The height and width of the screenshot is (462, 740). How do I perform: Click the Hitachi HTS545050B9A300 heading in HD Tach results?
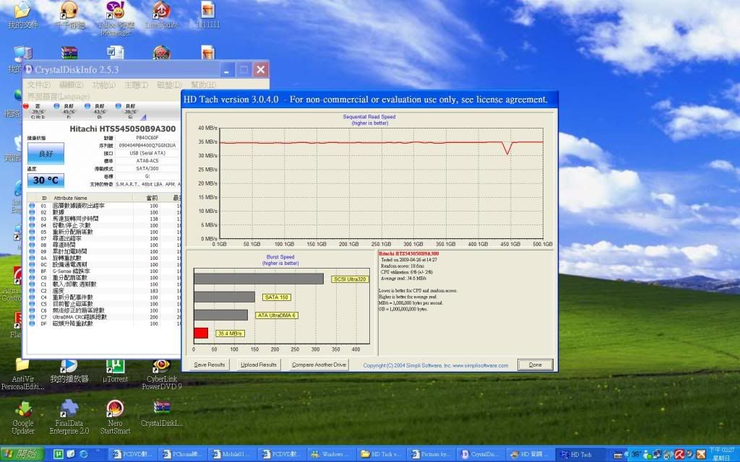tap(409, 253)
